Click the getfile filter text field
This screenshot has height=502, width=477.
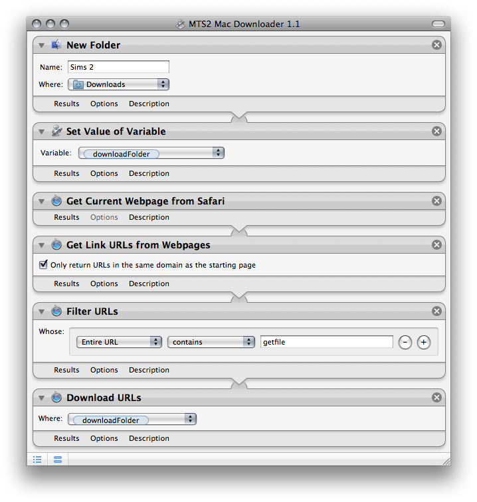[327, 342]
